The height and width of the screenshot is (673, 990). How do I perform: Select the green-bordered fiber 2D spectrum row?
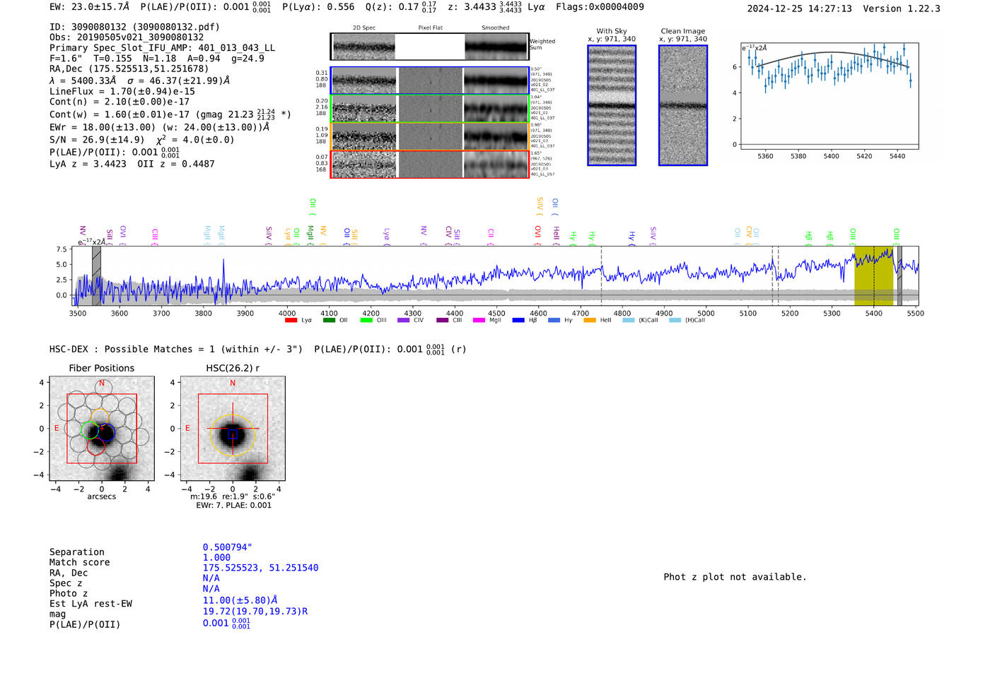(429, 109)
